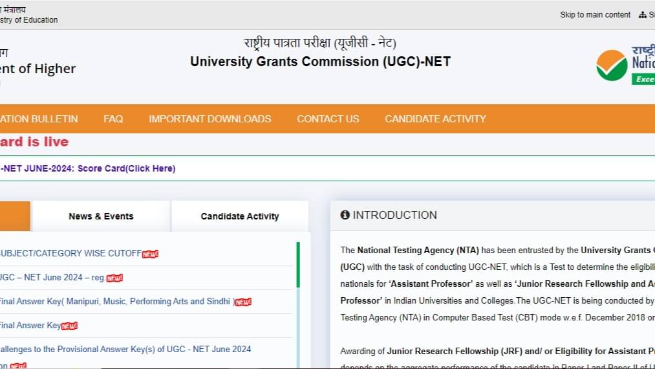Viewport: 655px width, 369px height.
Task: Go to Contact Us menu
Action: (328, 119)
